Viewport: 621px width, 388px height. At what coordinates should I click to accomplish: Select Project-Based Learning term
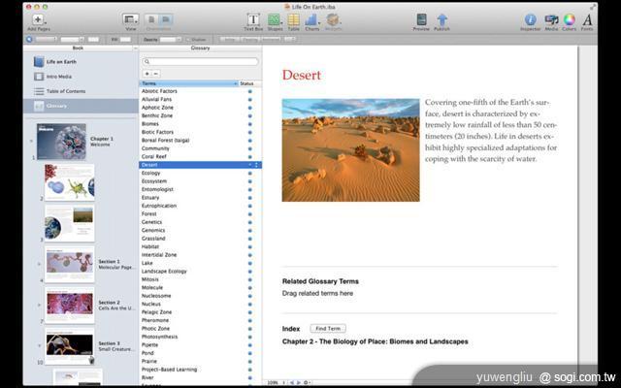(169, 370)
